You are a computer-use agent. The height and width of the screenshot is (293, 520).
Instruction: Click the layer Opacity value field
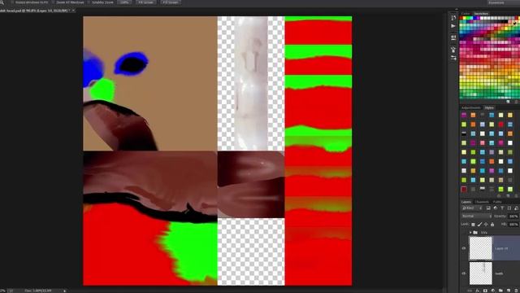click(x=513, y=216)
